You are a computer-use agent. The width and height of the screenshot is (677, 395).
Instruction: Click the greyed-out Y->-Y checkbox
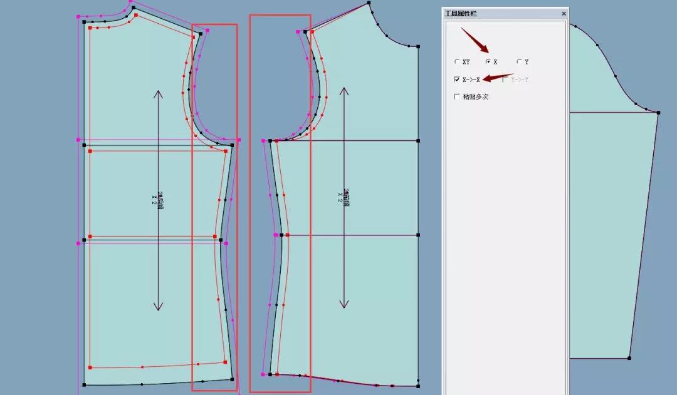(x=505, y=80)
